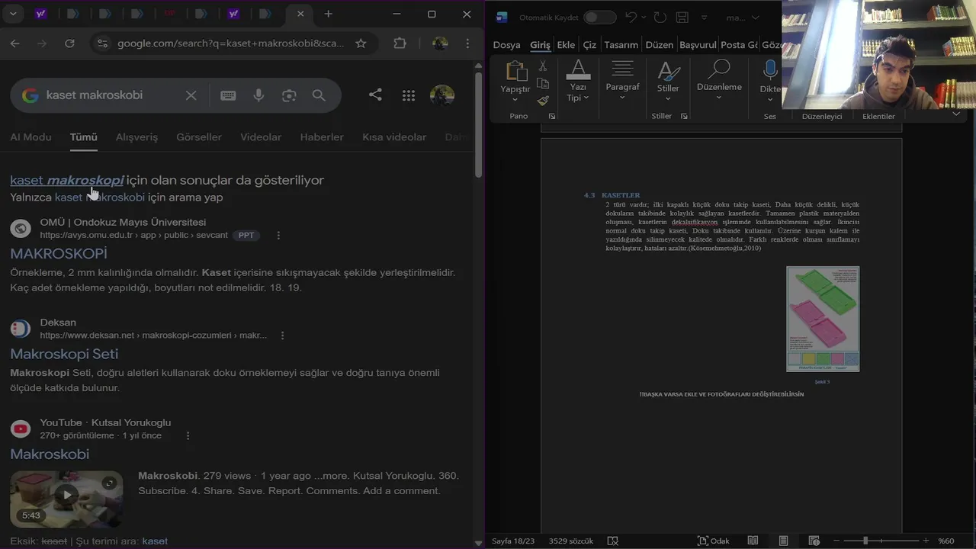Open the Dosya menu in Word
This screenshot has height=549, width=976.
(x=506, y=45)
